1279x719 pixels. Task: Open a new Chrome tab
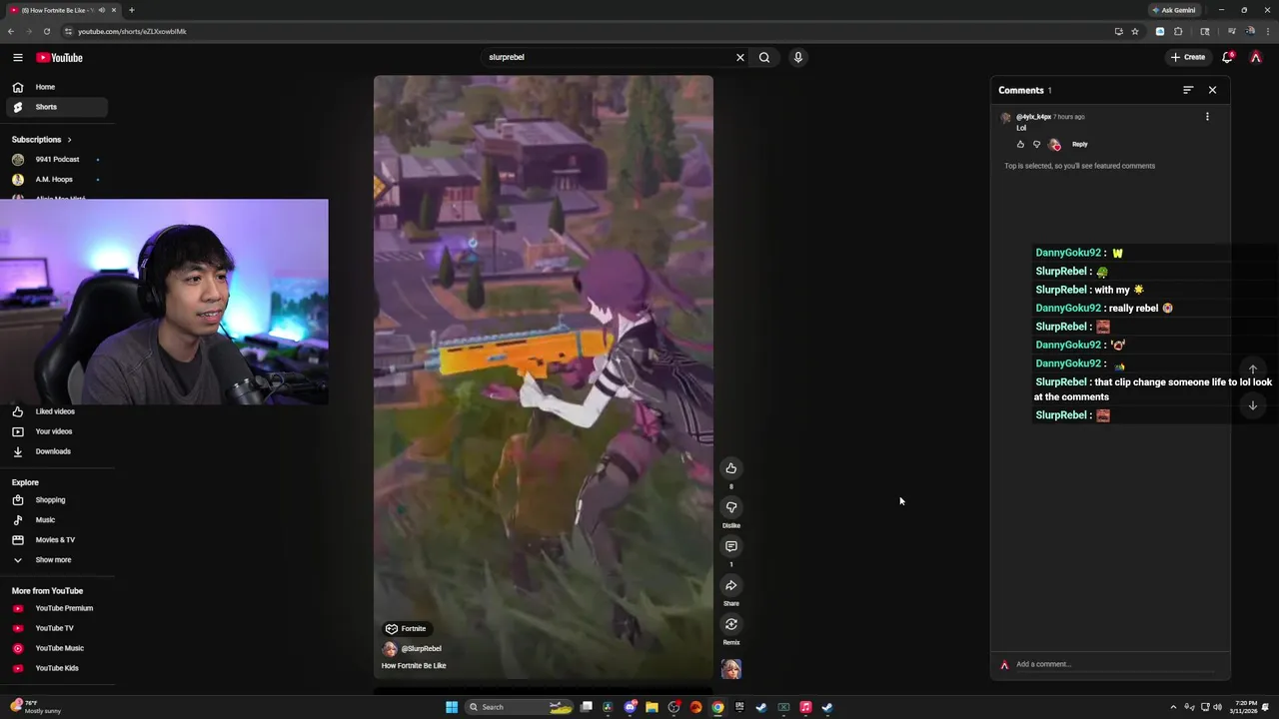point(131,10)
